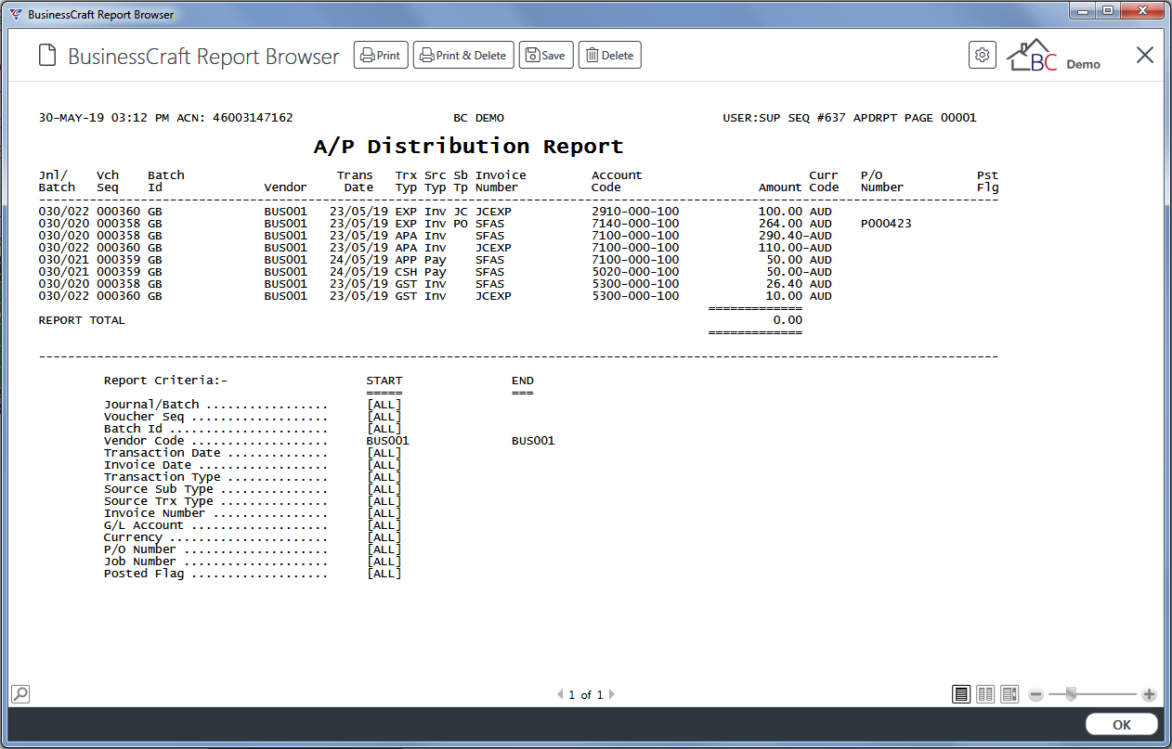Click the 'BC DEMO' header text

[479, 118]
